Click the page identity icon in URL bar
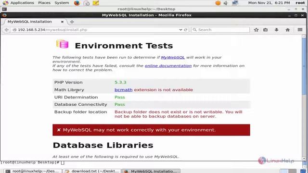This screenshot has height=173, width=308. [14, 30]
